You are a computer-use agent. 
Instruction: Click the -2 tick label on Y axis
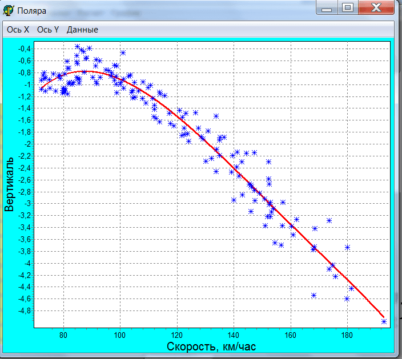pyautogui.click(x=27, y=144)
